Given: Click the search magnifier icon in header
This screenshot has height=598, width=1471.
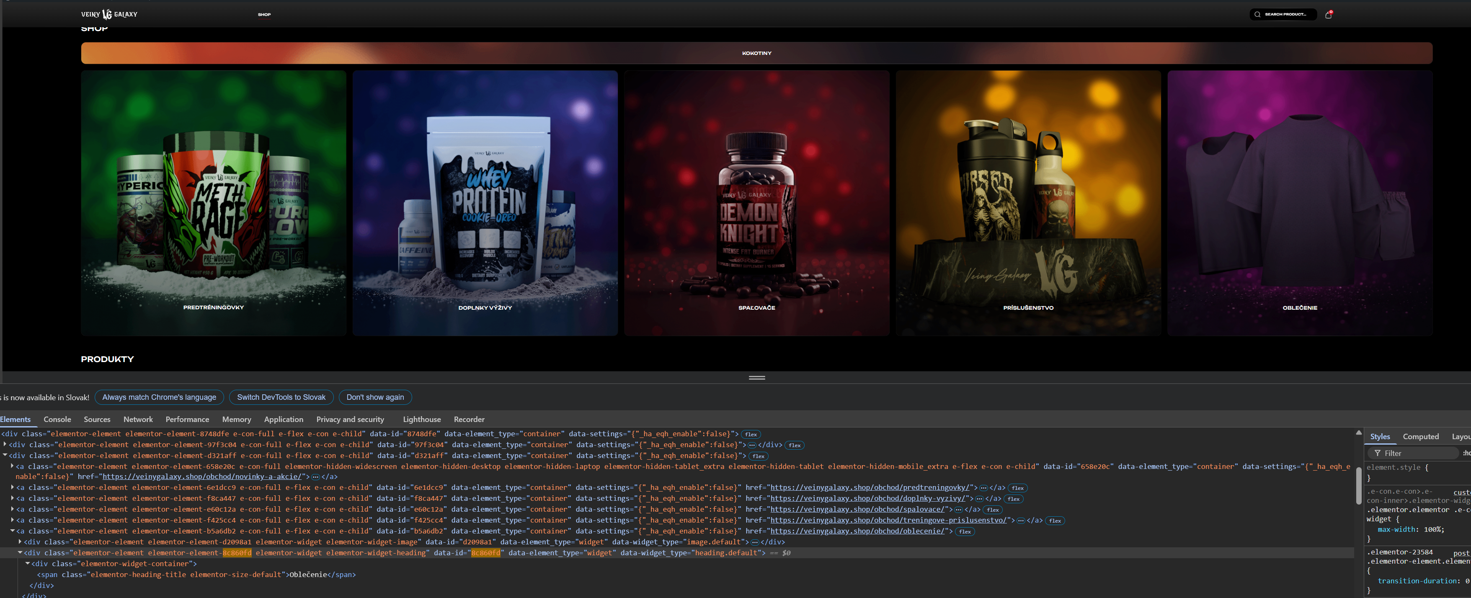Looking at the screenshot, I should (x=1257, y=14).
